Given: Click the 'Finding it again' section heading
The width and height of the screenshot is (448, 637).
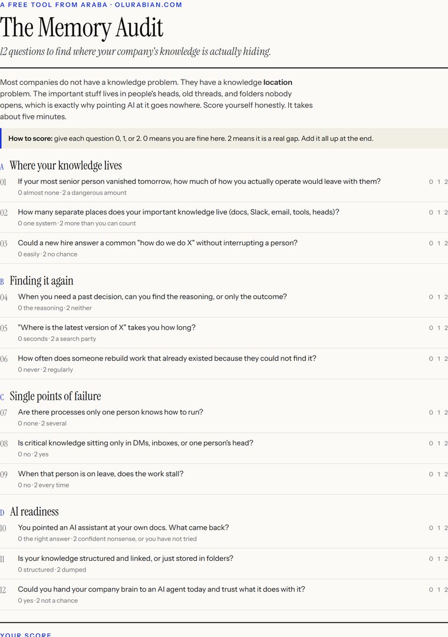Looking at the screenshot, I should click(x=41, y=281).
